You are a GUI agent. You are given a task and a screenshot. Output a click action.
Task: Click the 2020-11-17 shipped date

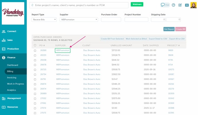click(x=150, y=108)
